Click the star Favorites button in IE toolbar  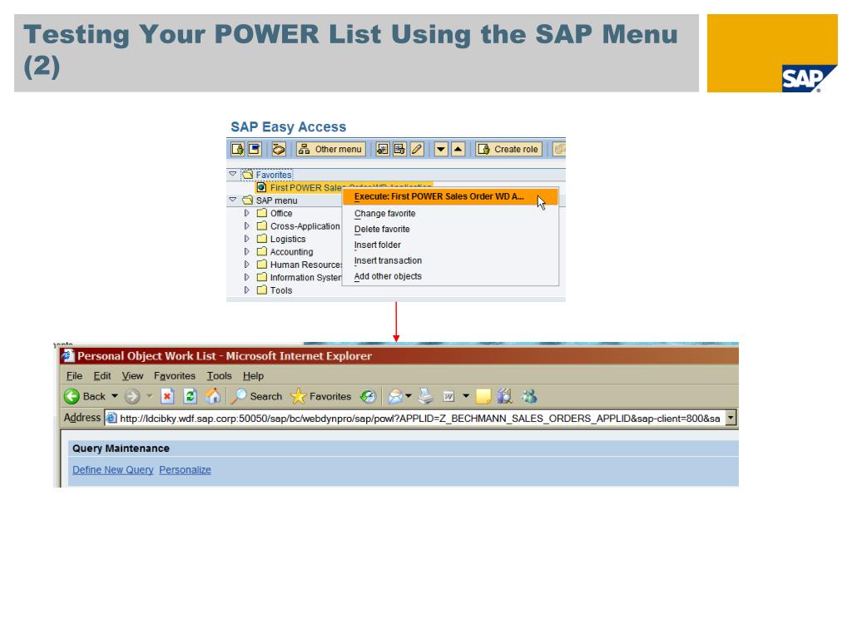click(x=321, y=396)
